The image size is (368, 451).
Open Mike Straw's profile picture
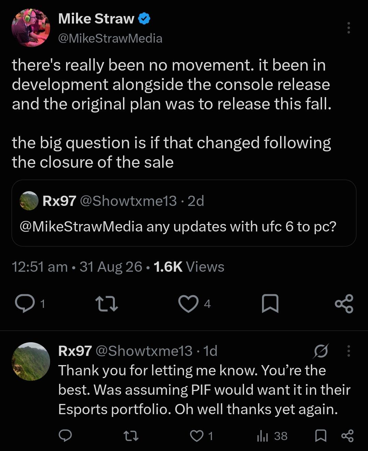(31, 28)
